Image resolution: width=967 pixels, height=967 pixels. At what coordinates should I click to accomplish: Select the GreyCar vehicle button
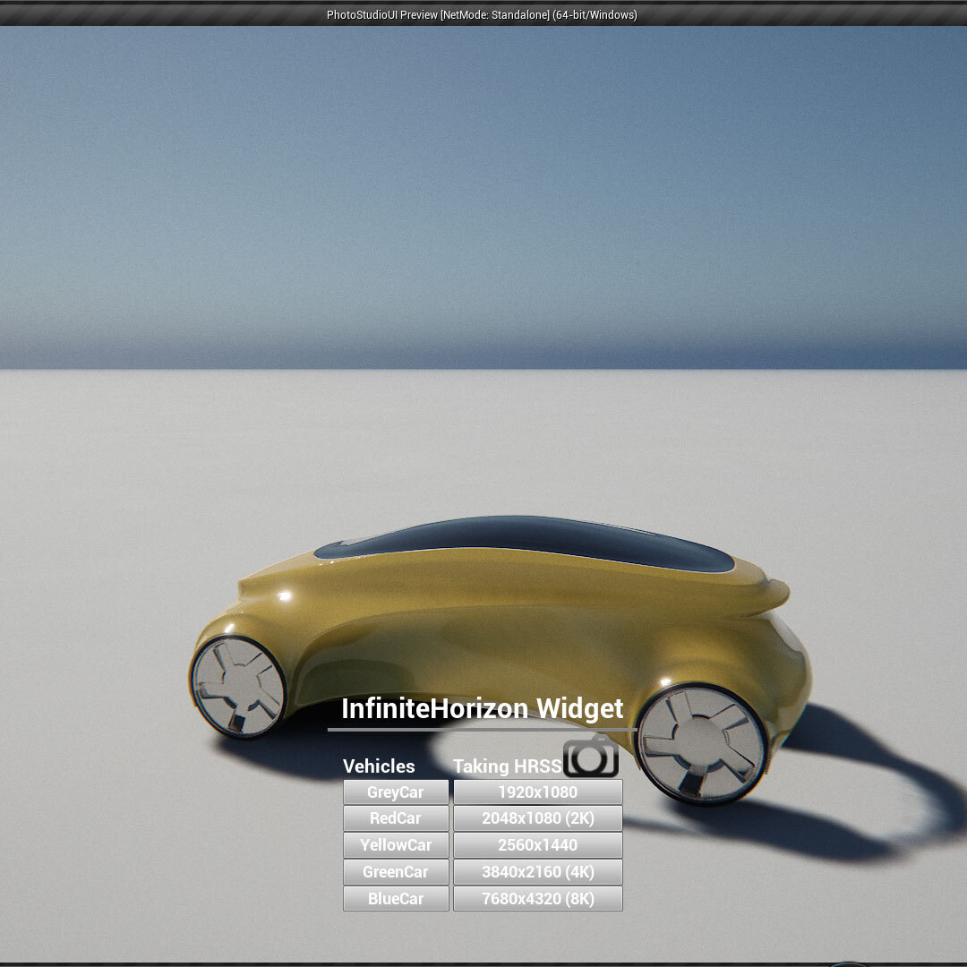pos(396,792)
